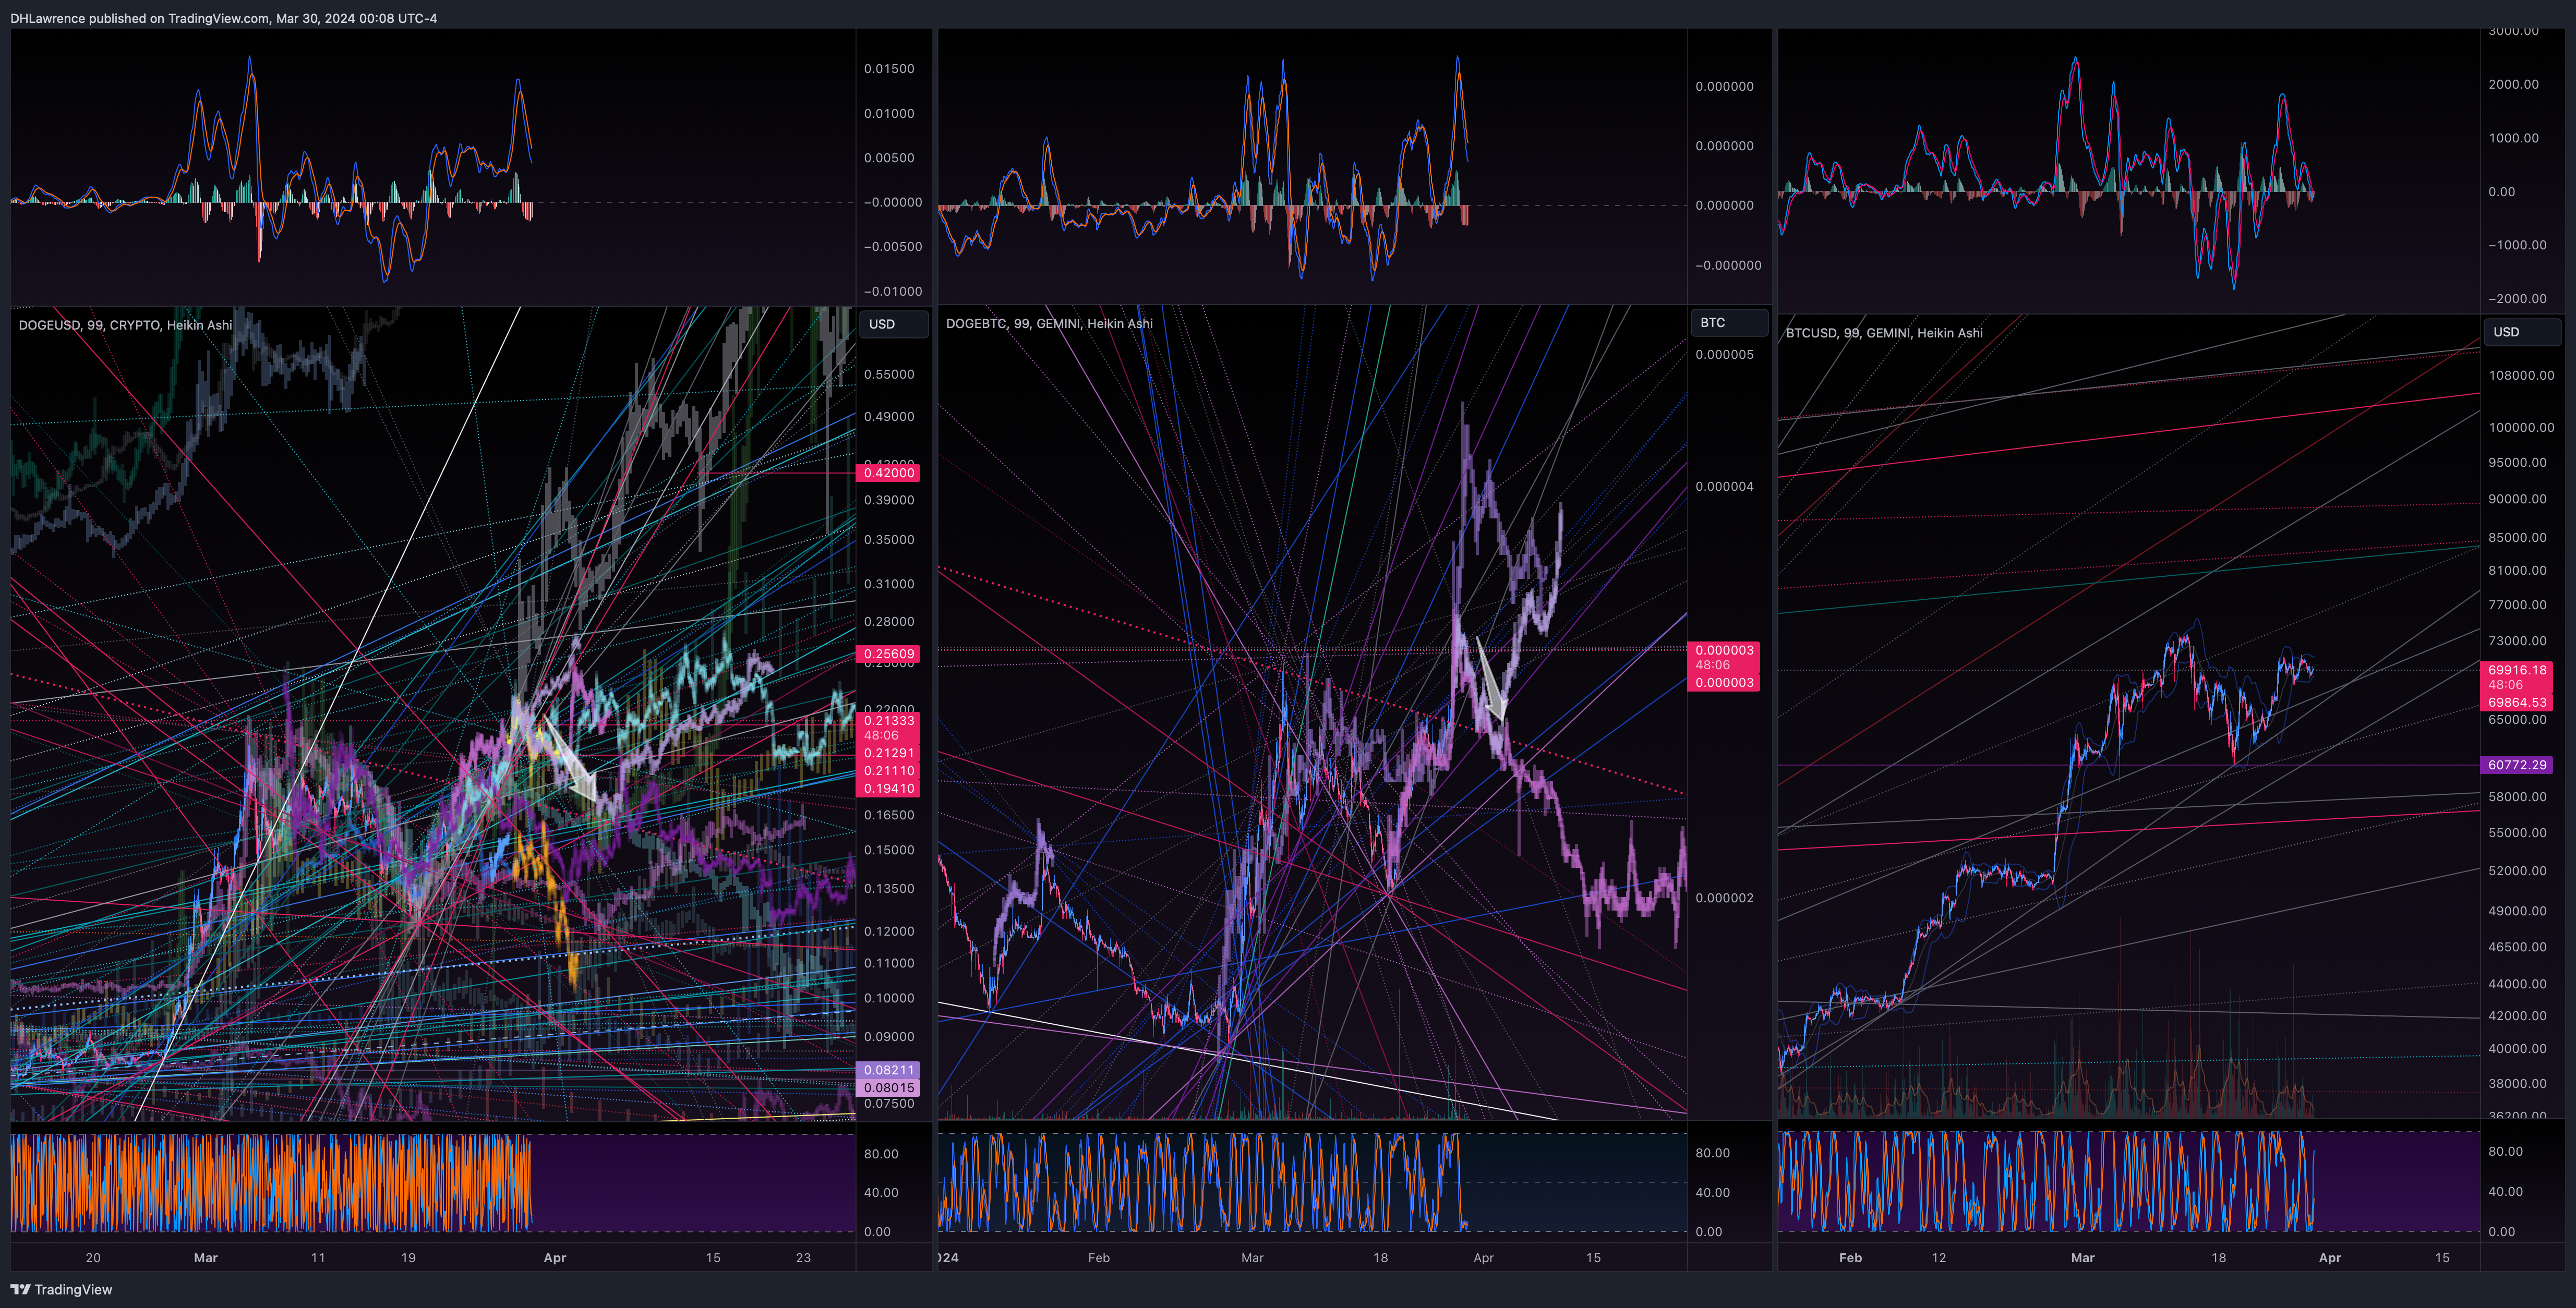Click the 48:06 countdown on the DOGEUSD axis
The width and height of the screenshot is (2576, 1308).
coord(881,736)
